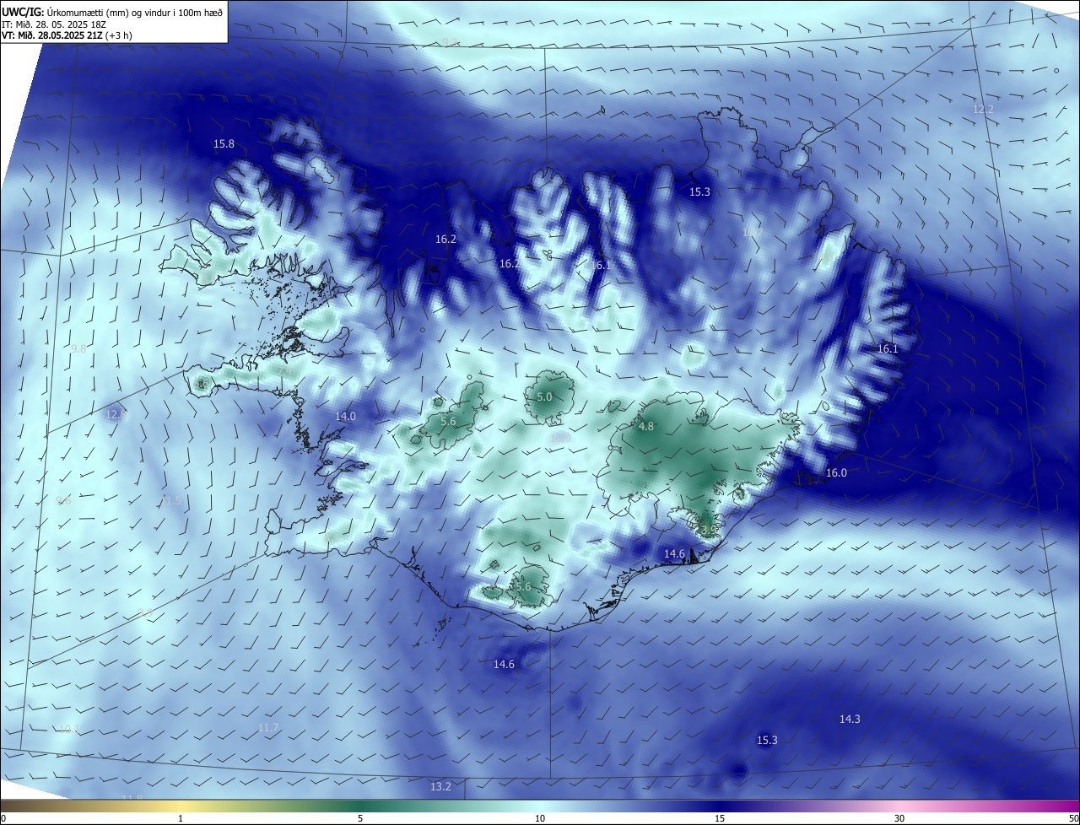
Task: Click the 14.3 value label
Action: pyautogui.click(x=850, y=720)
